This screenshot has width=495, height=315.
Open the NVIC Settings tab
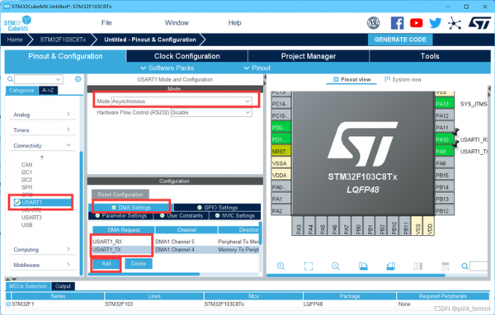pyautogui.click(x=235, y=215)
